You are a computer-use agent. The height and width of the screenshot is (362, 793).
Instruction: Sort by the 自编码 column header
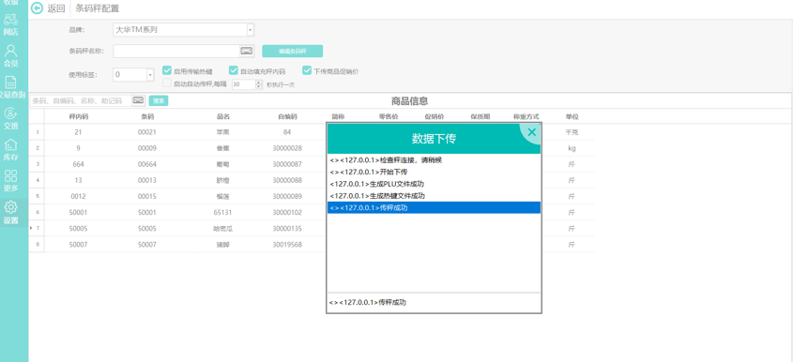[287, 116]
